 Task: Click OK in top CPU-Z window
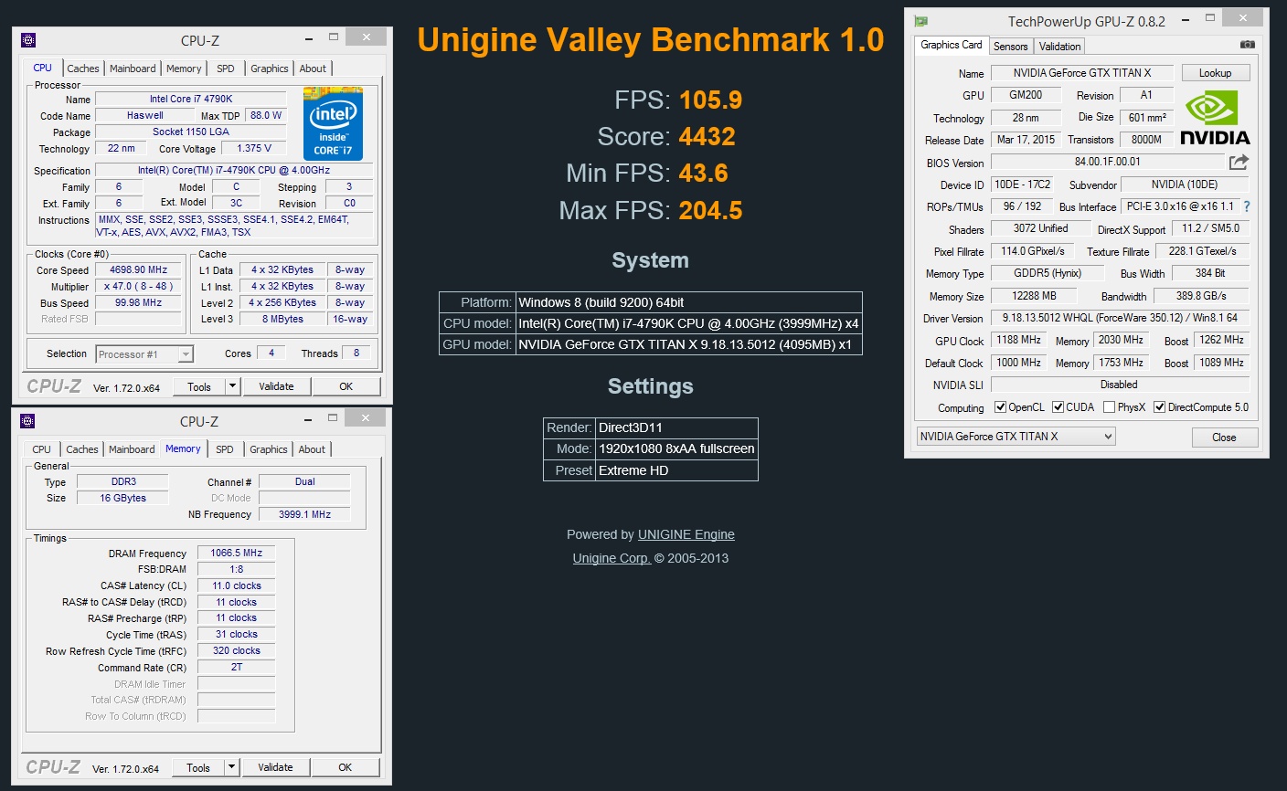(x=346, y=386)
